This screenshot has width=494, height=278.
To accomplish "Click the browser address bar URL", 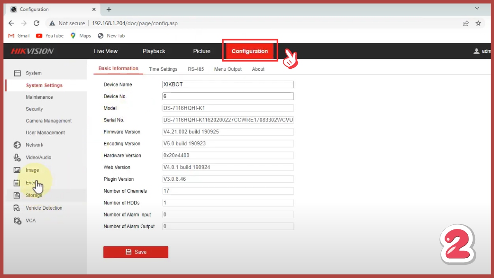I will 135,23.
